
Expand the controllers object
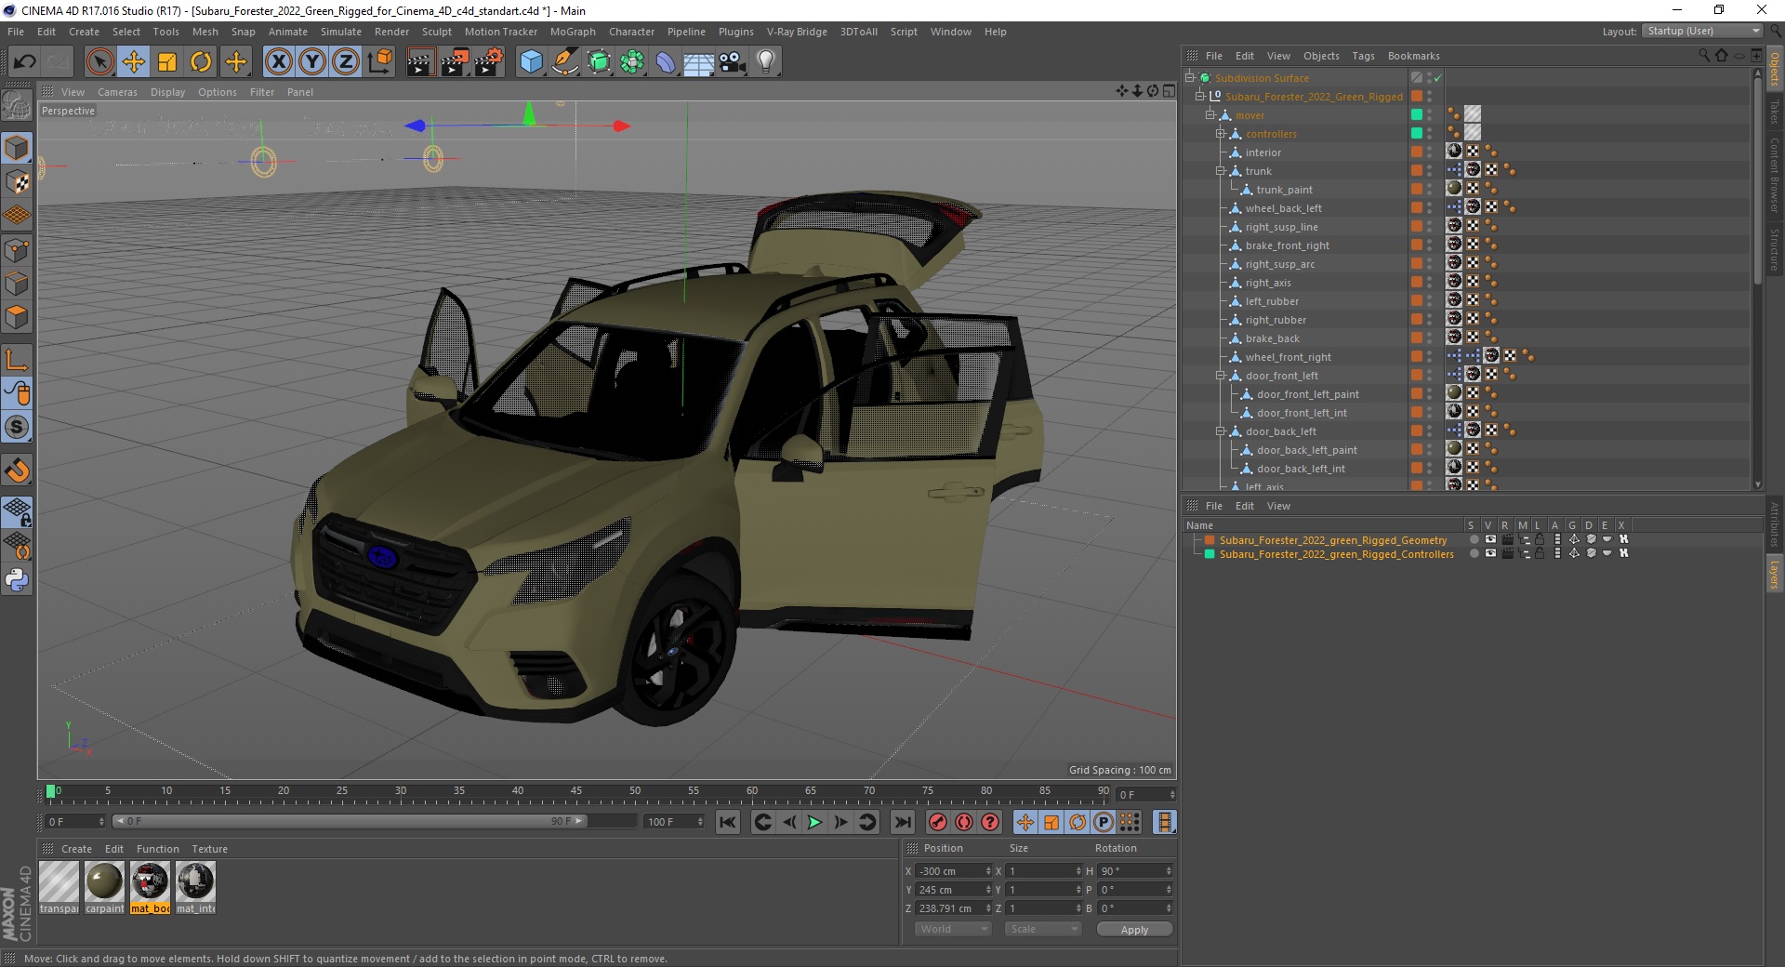1221,134
